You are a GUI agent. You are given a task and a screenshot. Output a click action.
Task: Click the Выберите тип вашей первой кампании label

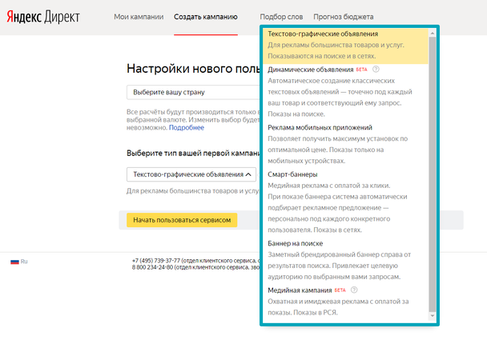pos(193,154)
